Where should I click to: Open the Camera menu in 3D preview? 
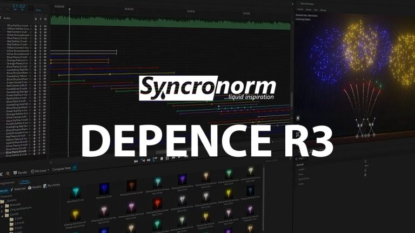(300, 9)
